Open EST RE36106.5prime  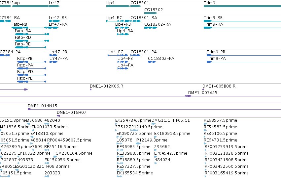click(x=221, y=134)
